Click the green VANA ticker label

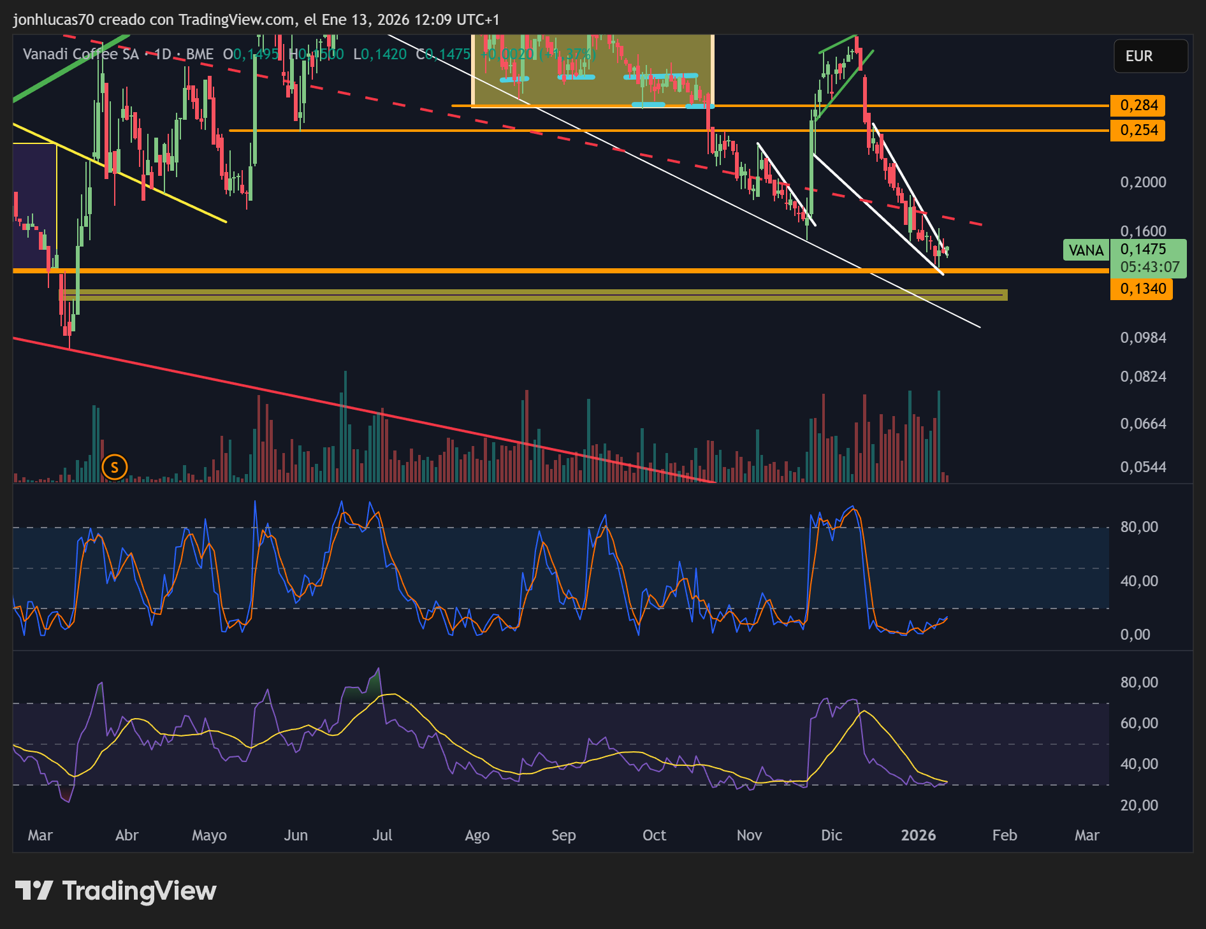(1086, 250)
